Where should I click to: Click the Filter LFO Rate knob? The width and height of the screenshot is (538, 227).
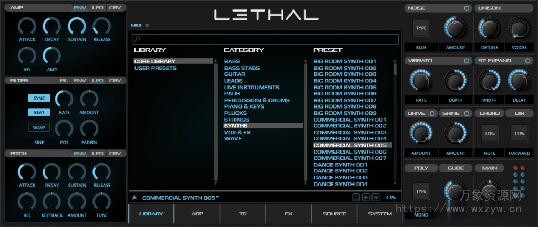(64, 99)
